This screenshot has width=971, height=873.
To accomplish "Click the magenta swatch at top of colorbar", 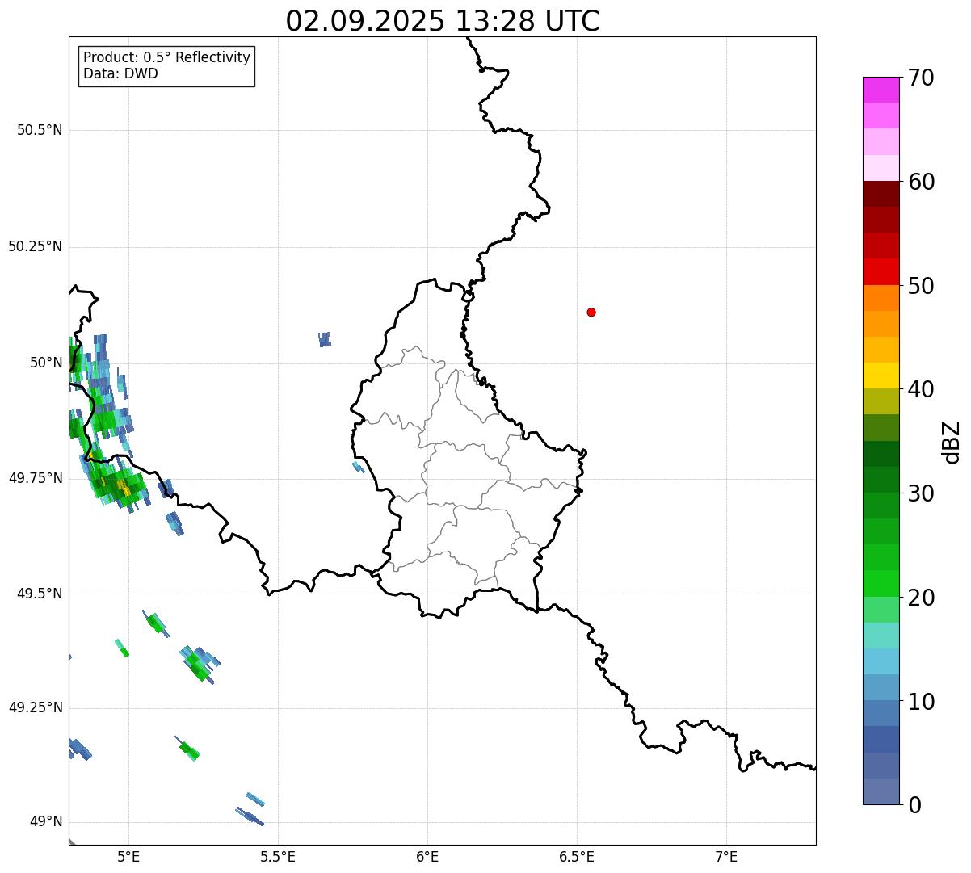I will click(881, 90).
